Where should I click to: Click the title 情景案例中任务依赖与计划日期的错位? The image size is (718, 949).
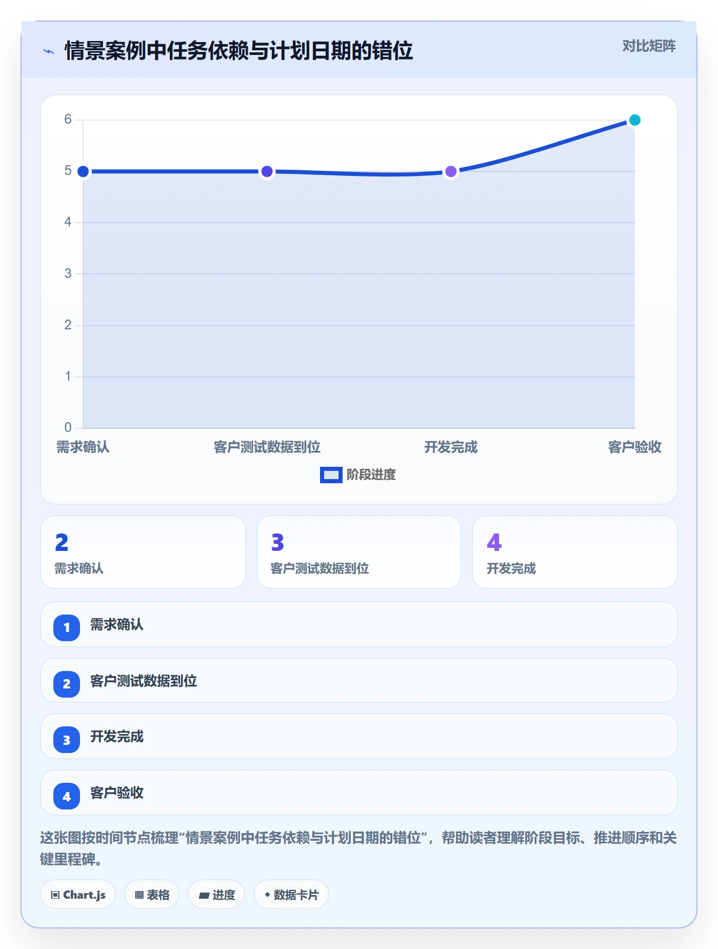pos(238,51)
